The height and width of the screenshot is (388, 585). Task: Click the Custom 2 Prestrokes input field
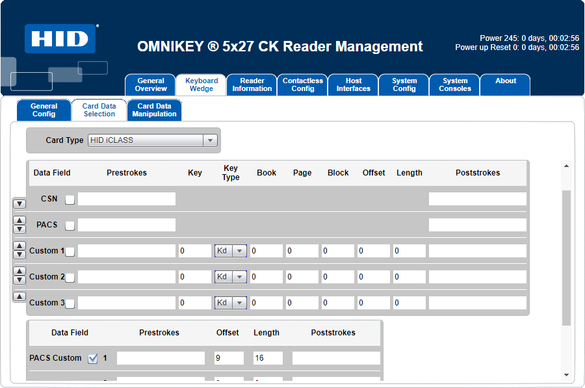[x=126, y=276]
